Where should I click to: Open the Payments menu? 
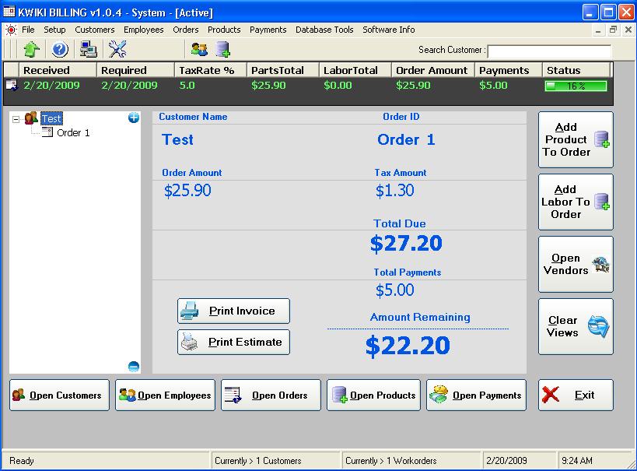pyautogui.click(x=268, y=30)
